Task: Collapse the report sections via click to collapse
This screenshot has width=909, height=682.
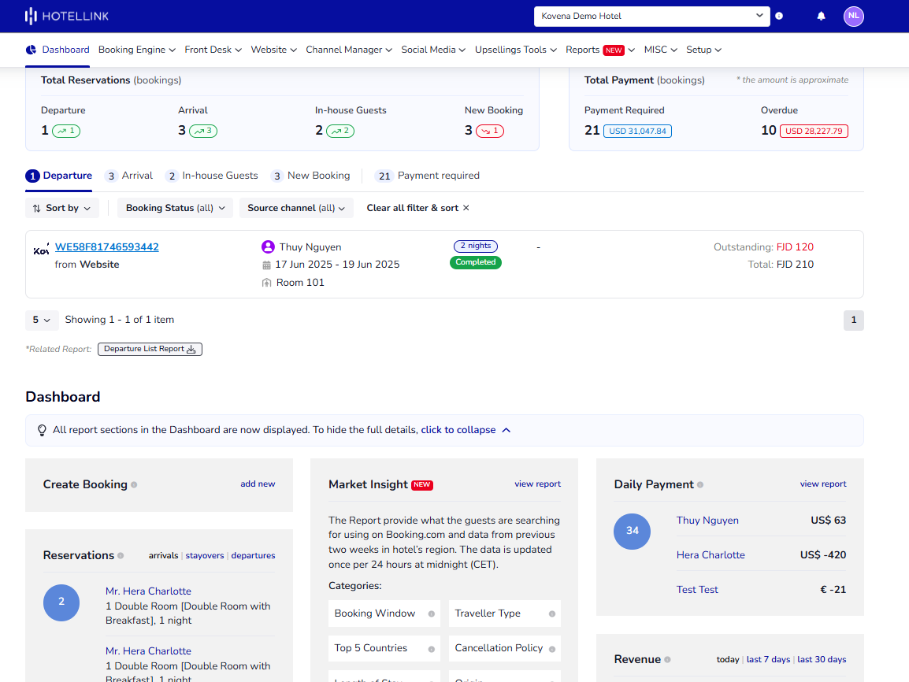Action: (x=456, y=430)
